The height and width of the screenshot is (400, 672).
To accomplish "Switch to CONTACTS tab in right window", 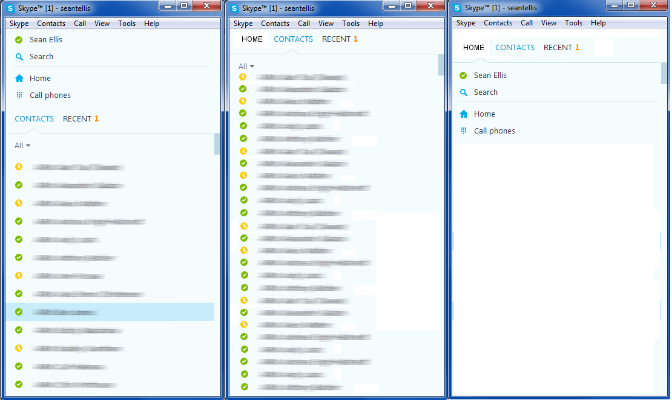I will [515, 48].
